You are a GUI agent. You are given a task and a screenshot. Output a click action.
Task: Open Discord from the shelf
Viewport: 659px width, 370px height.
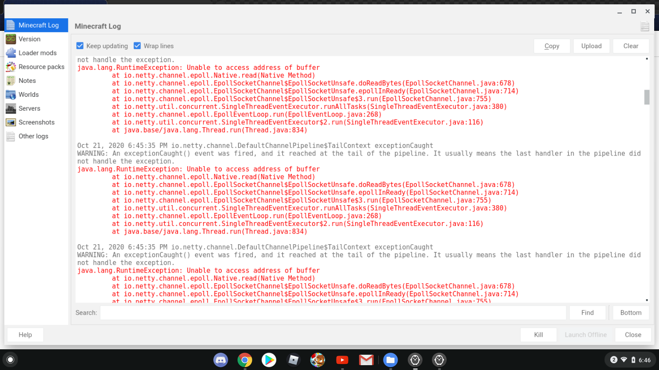point(220,359)
